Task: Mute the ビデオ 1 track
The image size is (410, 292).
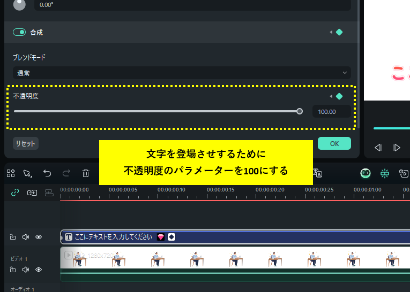Action: pyautogui.click(x=26, y=270)
